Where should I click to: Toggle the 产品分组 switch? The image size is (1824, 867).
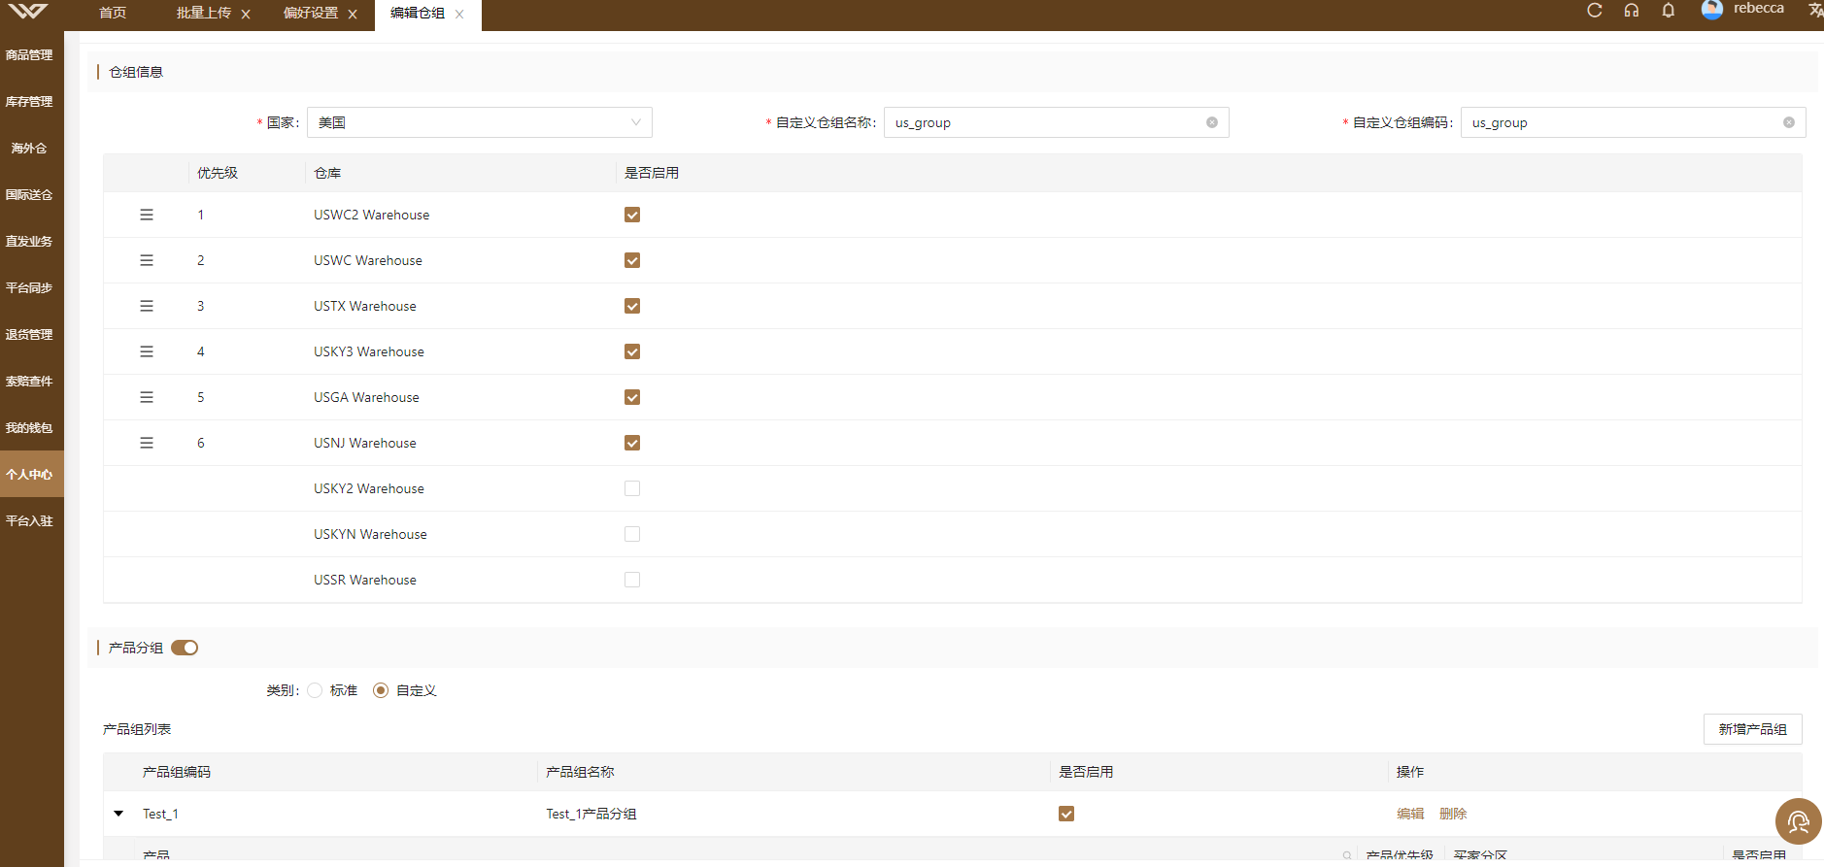point(185,648)
